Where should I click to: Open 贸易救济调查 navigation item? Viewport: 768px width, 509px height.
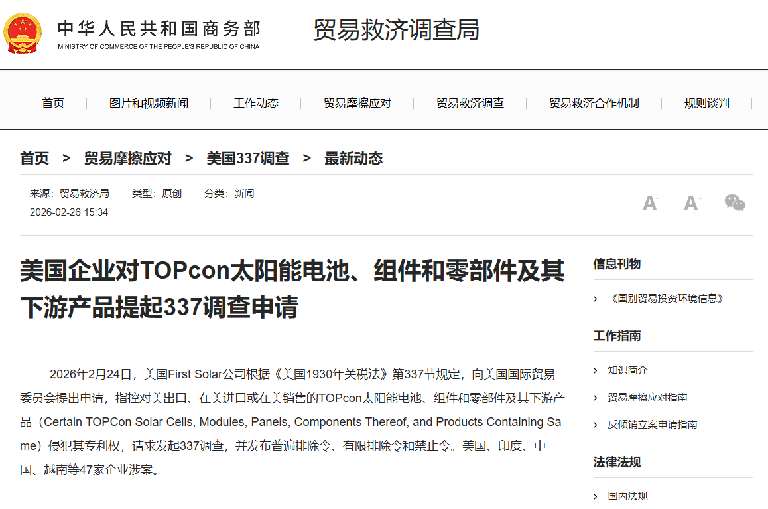(x=470, y=103)
